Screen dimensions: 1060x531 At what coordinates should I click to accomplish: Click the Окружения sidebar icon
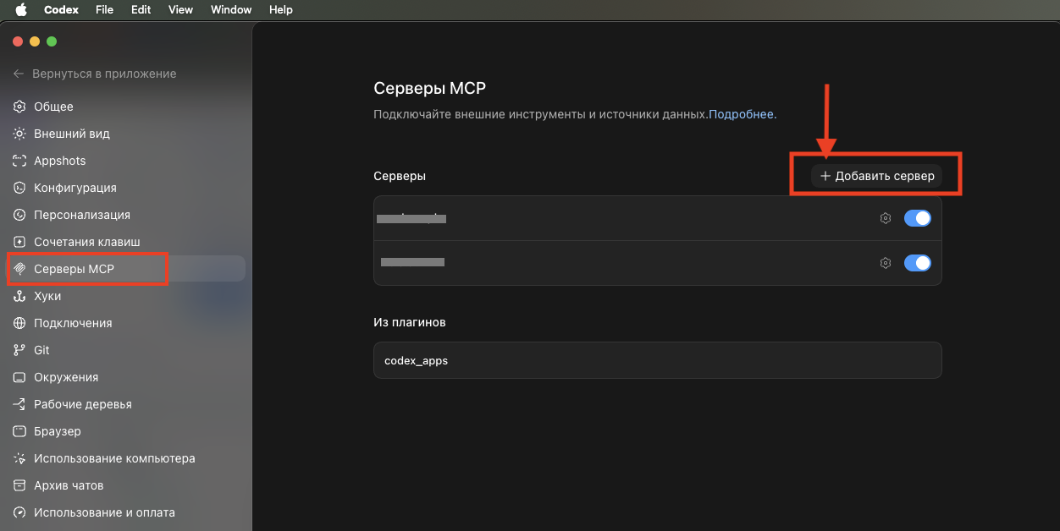[x=19, y=377]
